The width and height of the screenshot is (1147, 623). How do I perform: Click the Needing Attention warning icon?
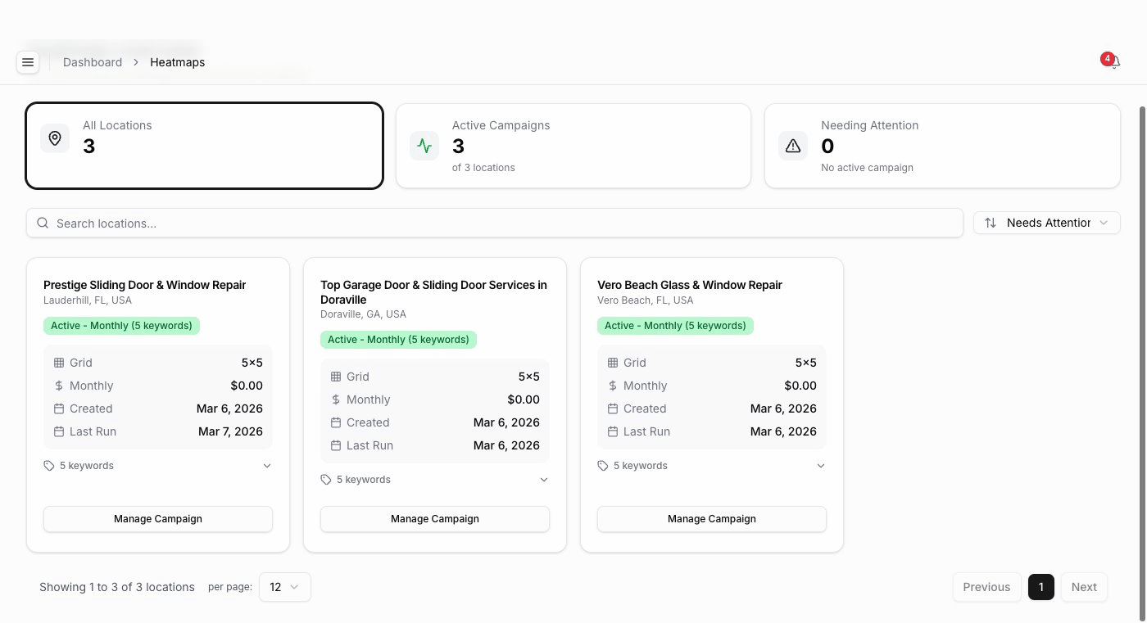pyautogui.click(x=792, y=146)
